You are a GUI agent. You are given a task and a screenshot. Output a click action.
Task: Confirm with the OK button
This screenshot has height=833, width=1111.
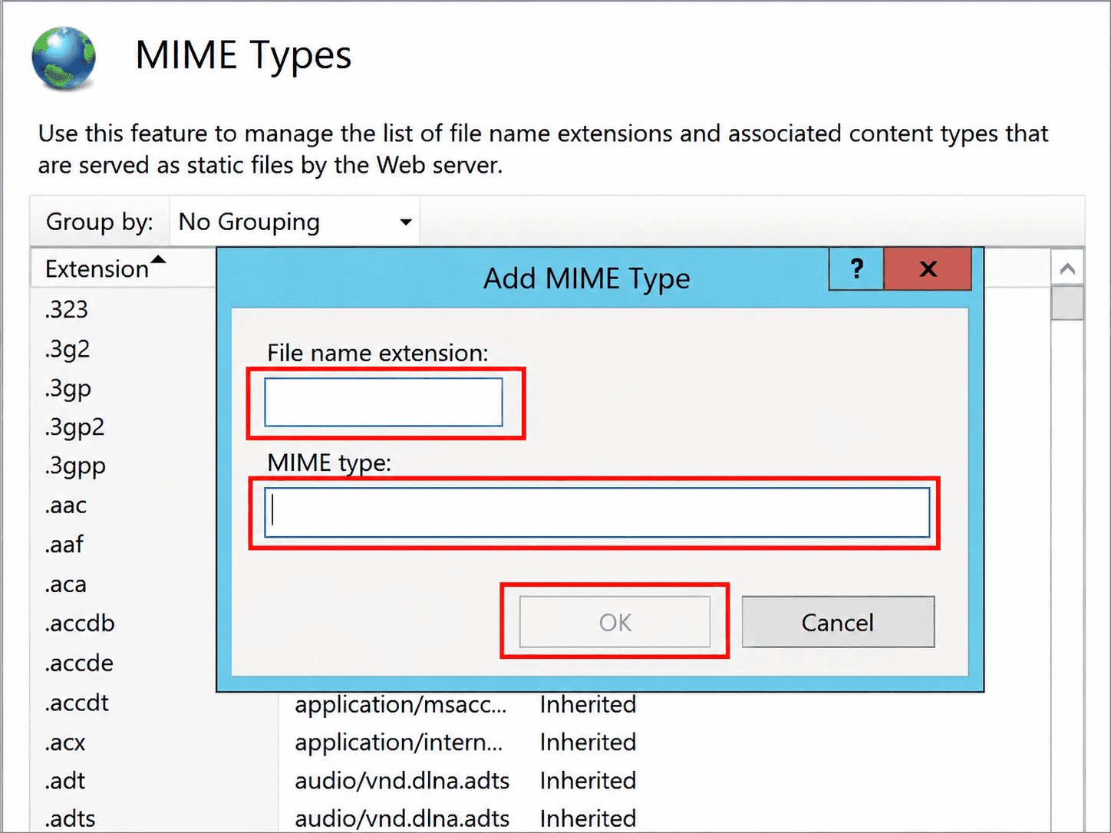point(615,622)
